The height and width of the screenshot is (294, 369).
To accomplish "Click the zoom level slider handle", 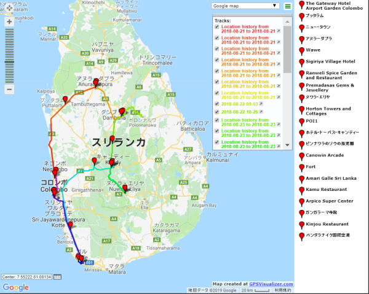I will coord(9,62).
